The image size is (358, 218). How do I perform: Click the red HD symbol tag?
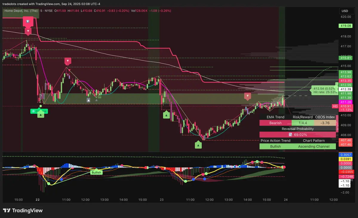tap(335, 106)
